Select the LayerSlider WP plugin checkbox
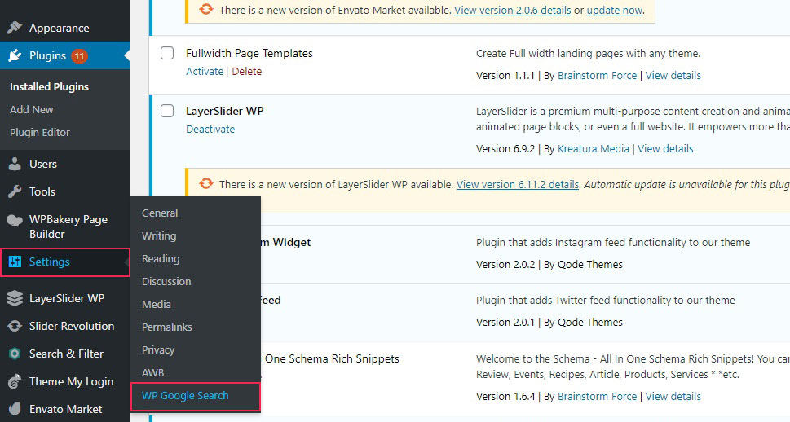Image resolution: width=790 pixels, height=422 pixels. (167, 111)
